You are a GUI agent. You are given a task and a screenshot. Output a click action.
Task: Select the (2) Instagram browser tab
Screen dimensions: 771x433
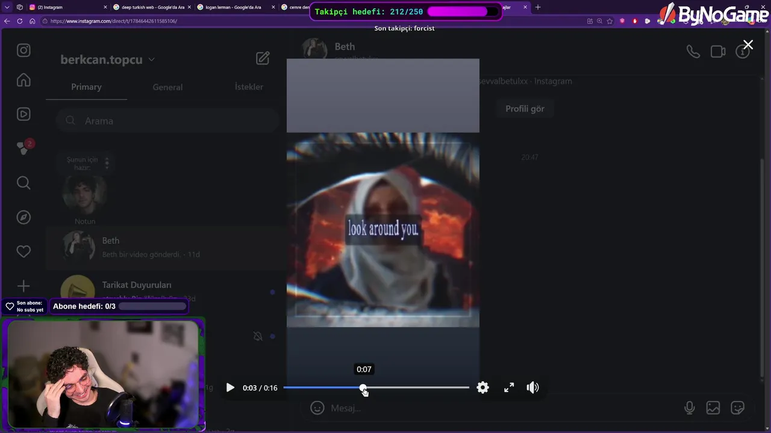[66, 7]
